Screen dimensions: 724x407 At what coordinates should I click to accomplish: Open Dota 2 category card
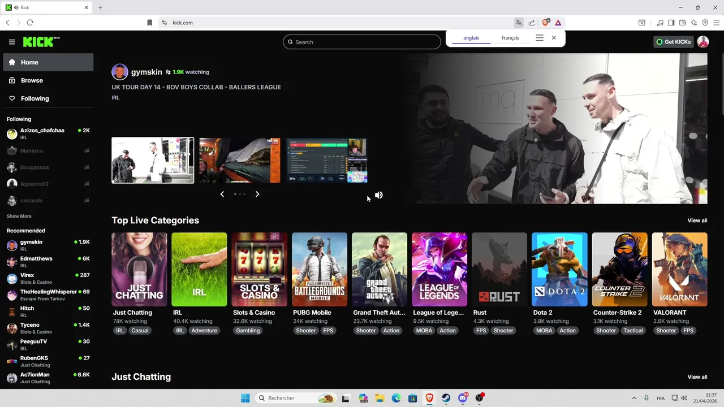[x=559, y=270]
